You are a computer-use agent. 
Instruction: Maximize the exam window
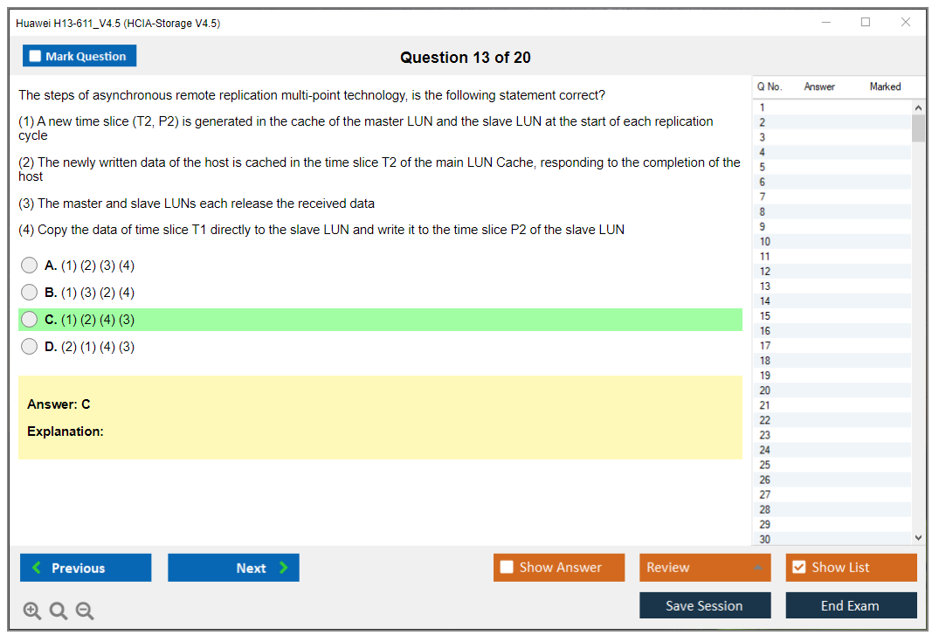pyautogui.click(x=866, y=23)
